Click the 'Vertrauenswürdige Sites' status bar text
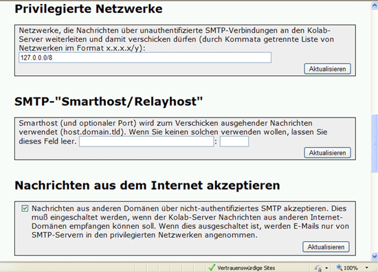The height and width of the screenshot is (272, 378). click(x=246, y=268)
